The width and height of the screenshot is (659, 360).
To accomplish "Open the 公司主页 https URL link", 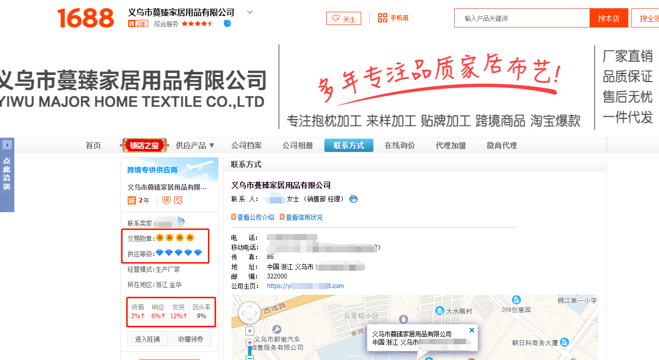I will (x=305, y=286).
